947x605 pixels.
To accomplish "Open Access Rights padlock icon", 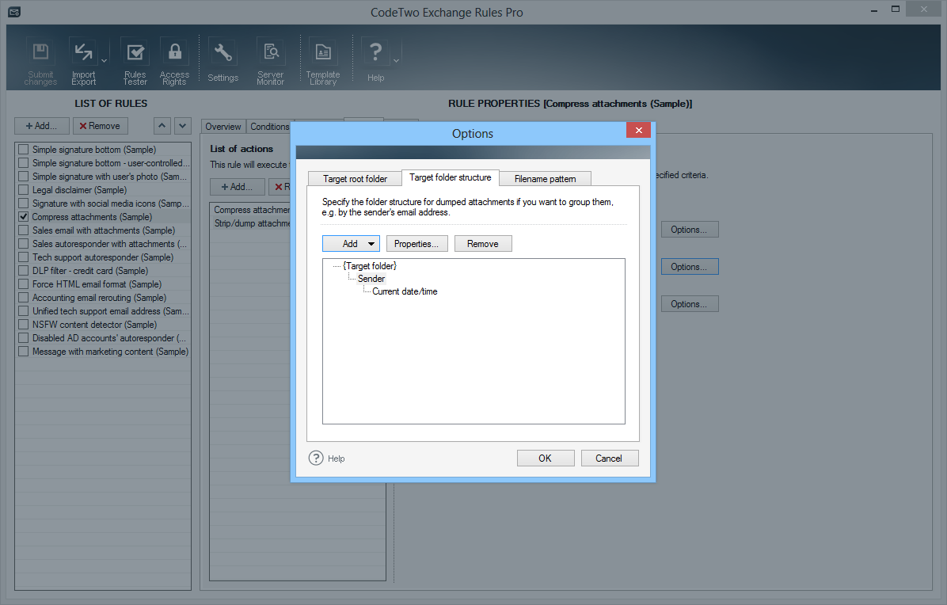I will click(x=174, y=53).
